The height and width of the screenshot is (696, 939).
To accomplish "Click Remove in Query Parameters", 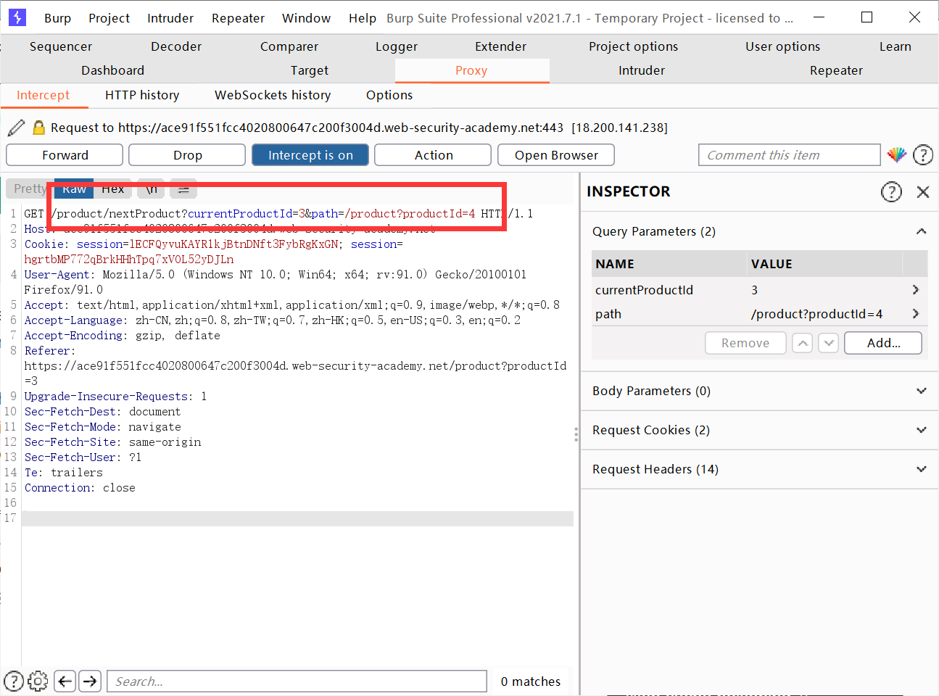I will (x=745, y=343).
